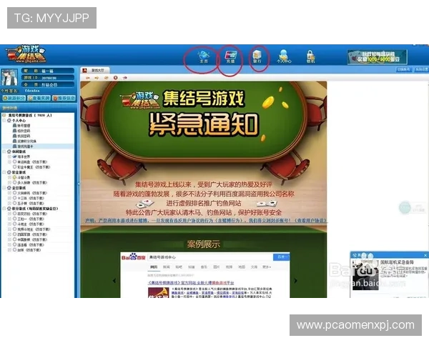Select the 地图 tab in Baidu results
This screenshot has height=343, width=429.
pos(242,267)
